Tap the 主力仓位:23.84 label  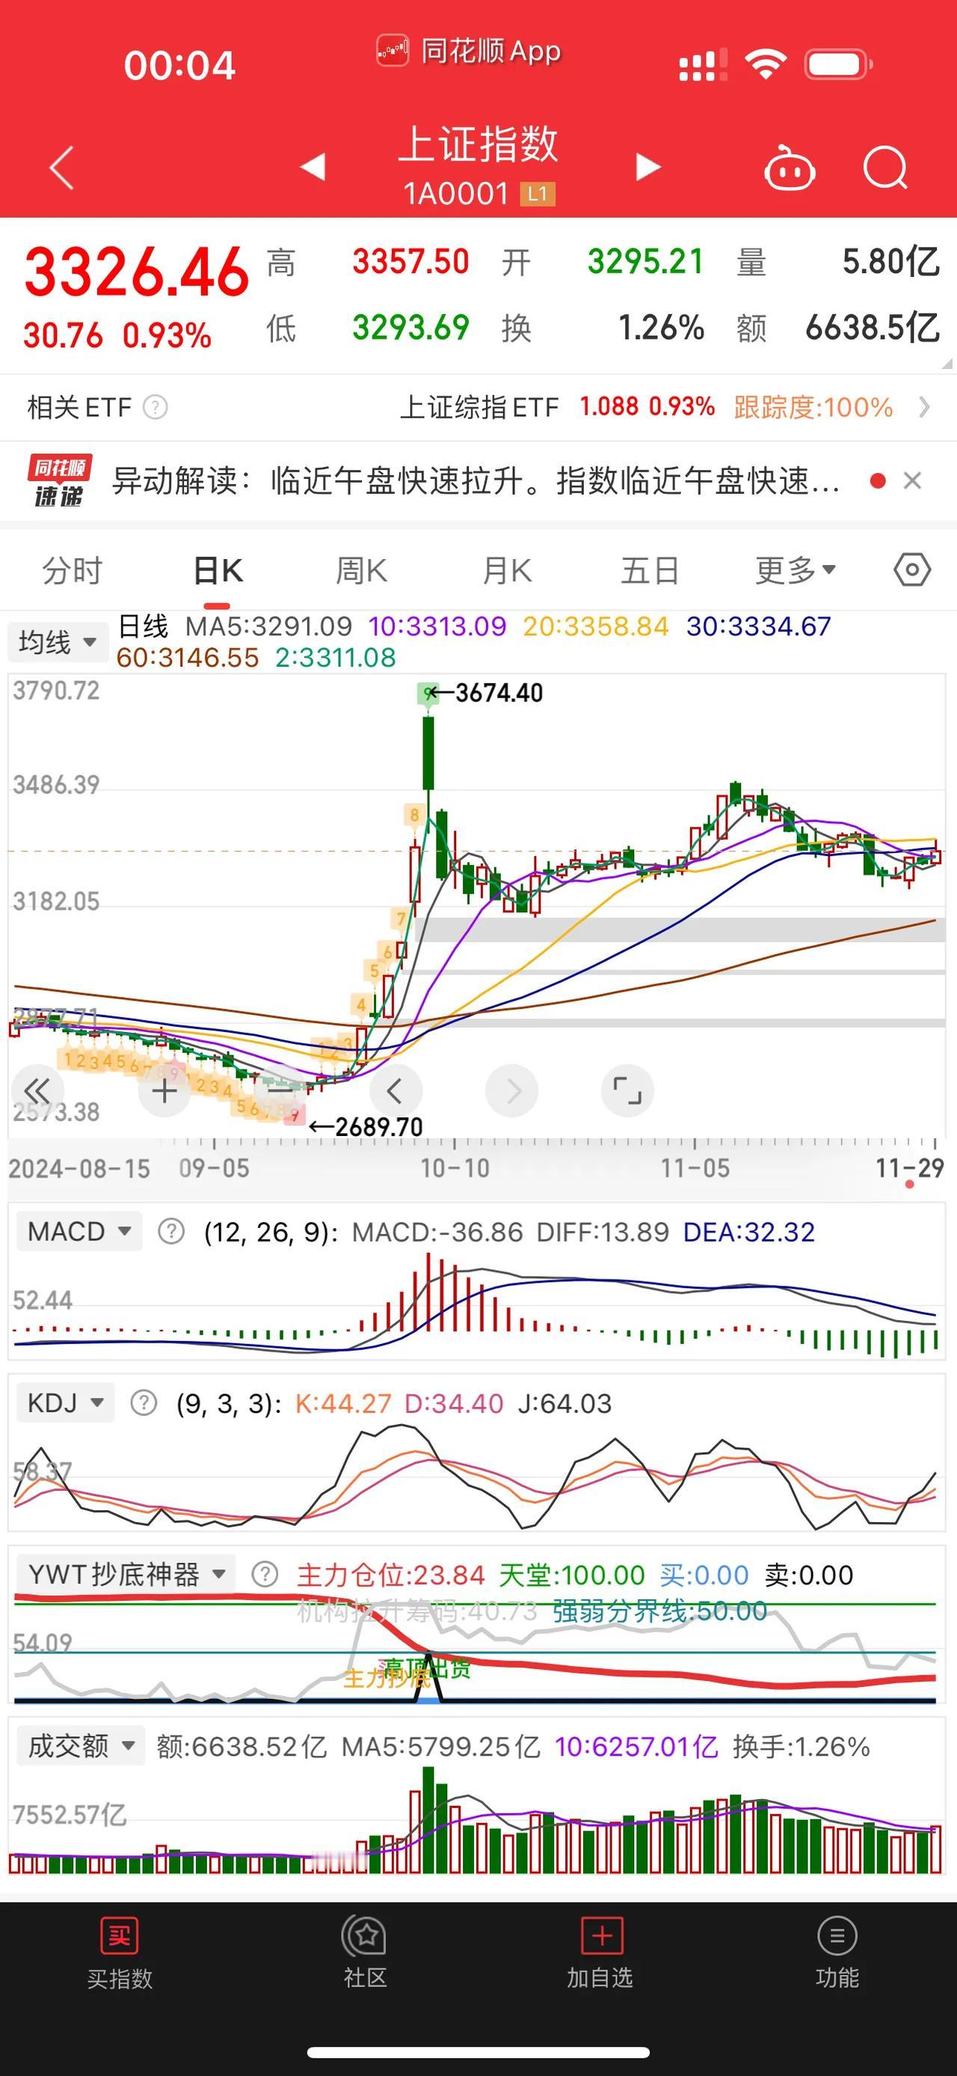[390, 1575]
